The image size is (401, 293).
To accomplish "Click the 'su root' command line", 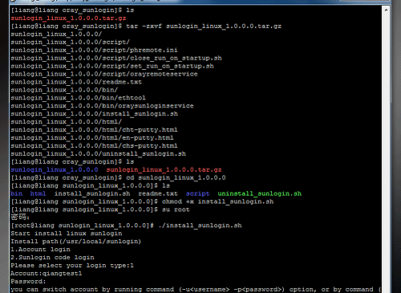I will click(100, 210).
